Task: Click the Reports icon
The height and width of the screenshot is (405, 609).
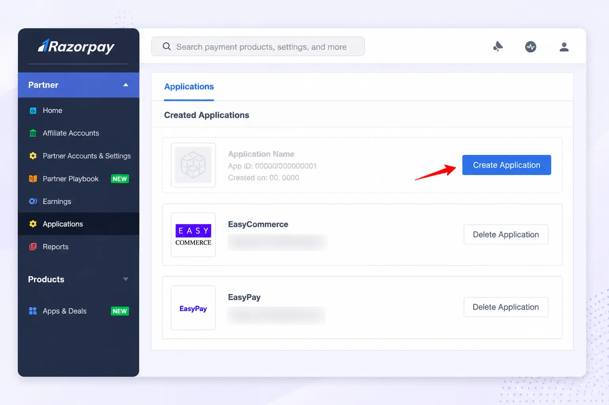Action: tap(33, 247)
